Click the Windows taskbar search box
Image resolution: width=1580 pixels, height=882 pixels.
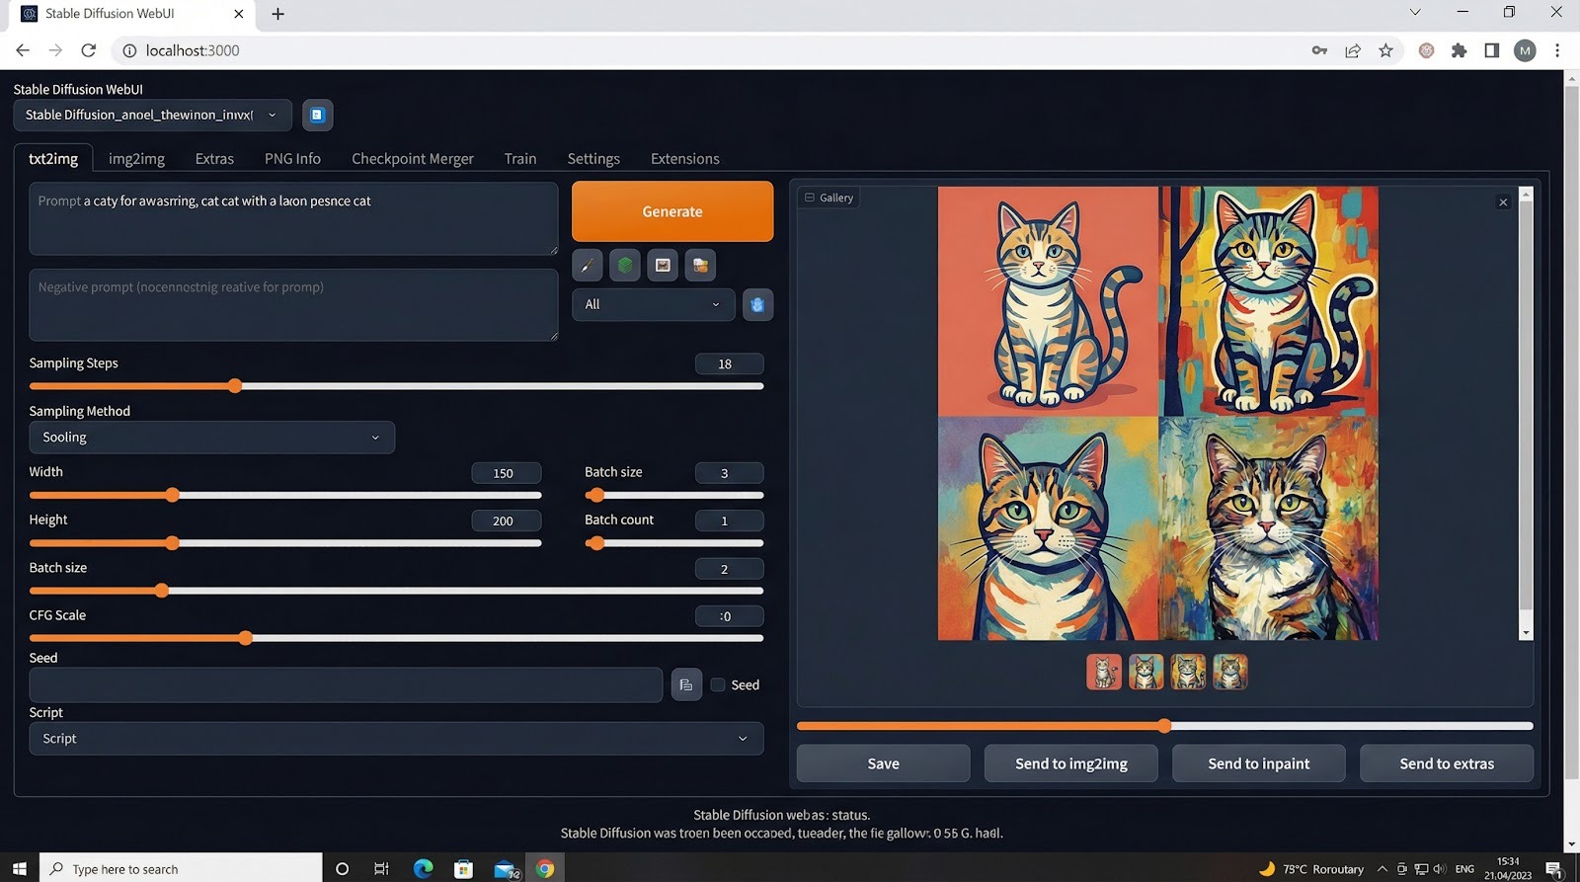pos(181,868)
